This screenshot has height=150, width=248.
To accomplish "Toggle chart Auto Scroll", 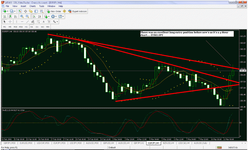I will click(34, 16).
